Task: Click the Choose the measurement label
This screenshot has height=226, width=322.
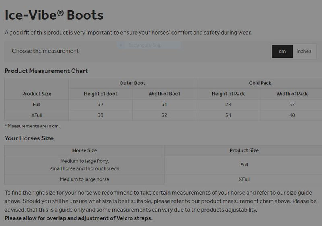Action: tap(45, 51)
